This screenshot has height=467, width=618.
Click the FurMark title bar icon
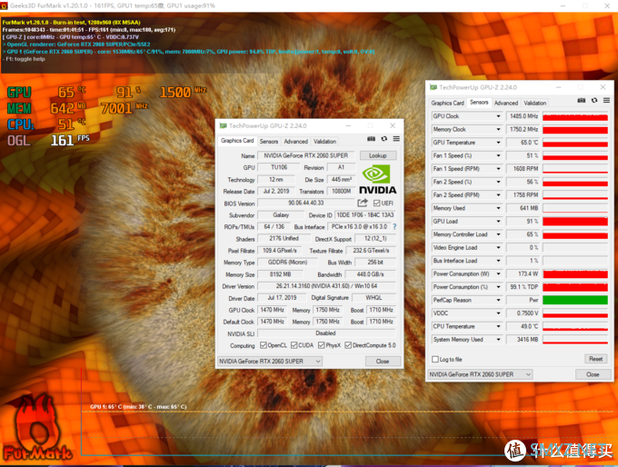tap(4, 5)
